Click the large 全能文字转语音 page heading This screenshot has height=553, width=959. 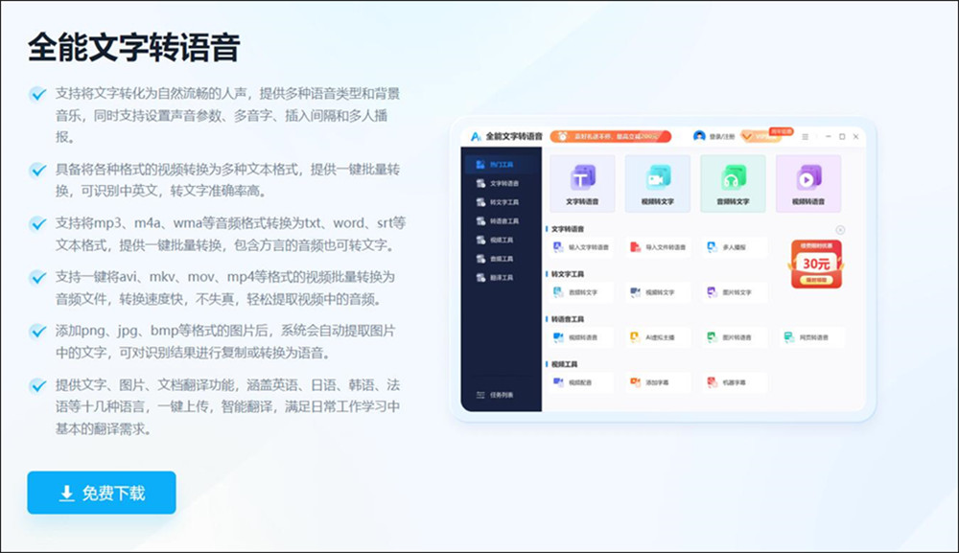134,48
